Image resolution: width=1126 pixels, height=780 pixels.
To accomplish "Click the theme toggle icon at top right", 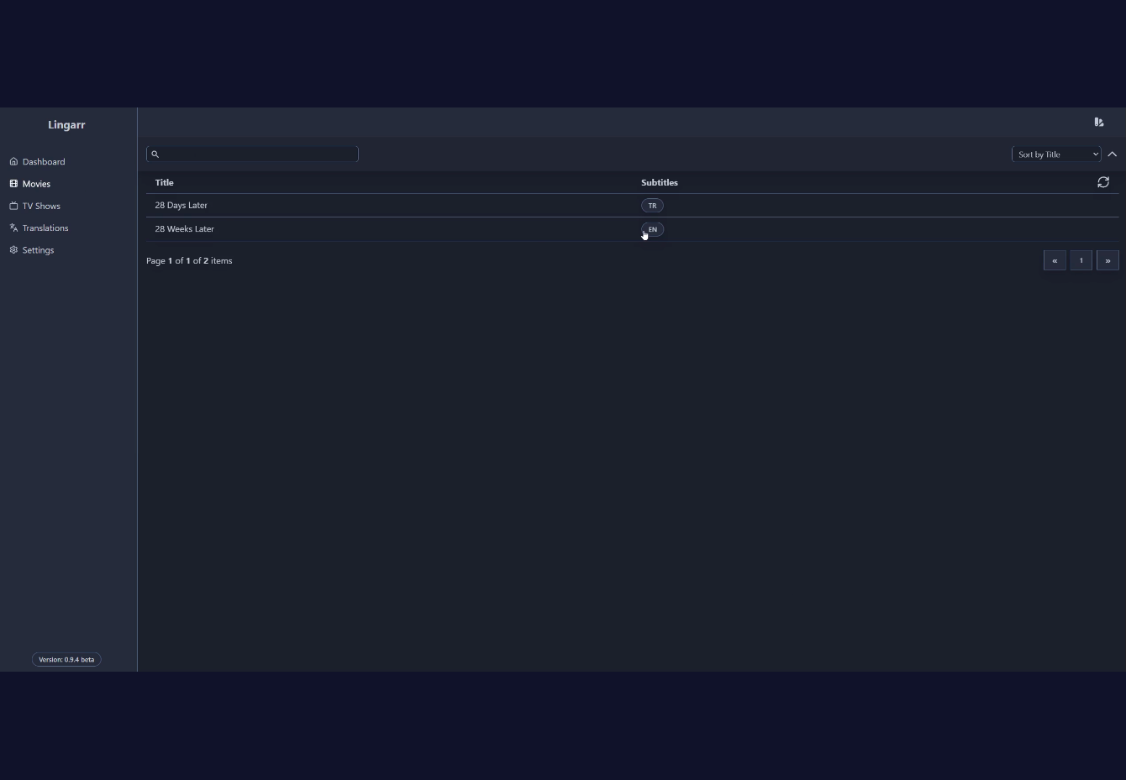I will pos(1099,122).
